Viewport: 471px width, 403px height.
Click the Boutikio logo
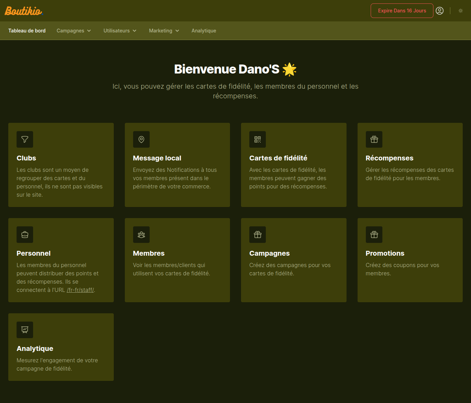23,11
